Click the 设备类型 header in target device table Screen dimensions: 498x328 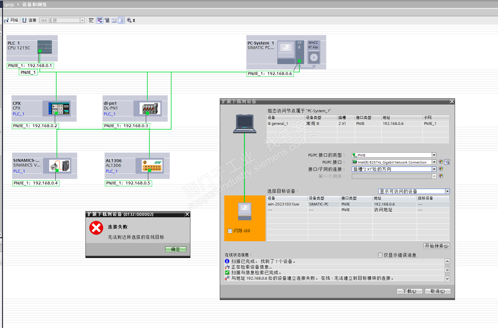[x=324, y=198]
